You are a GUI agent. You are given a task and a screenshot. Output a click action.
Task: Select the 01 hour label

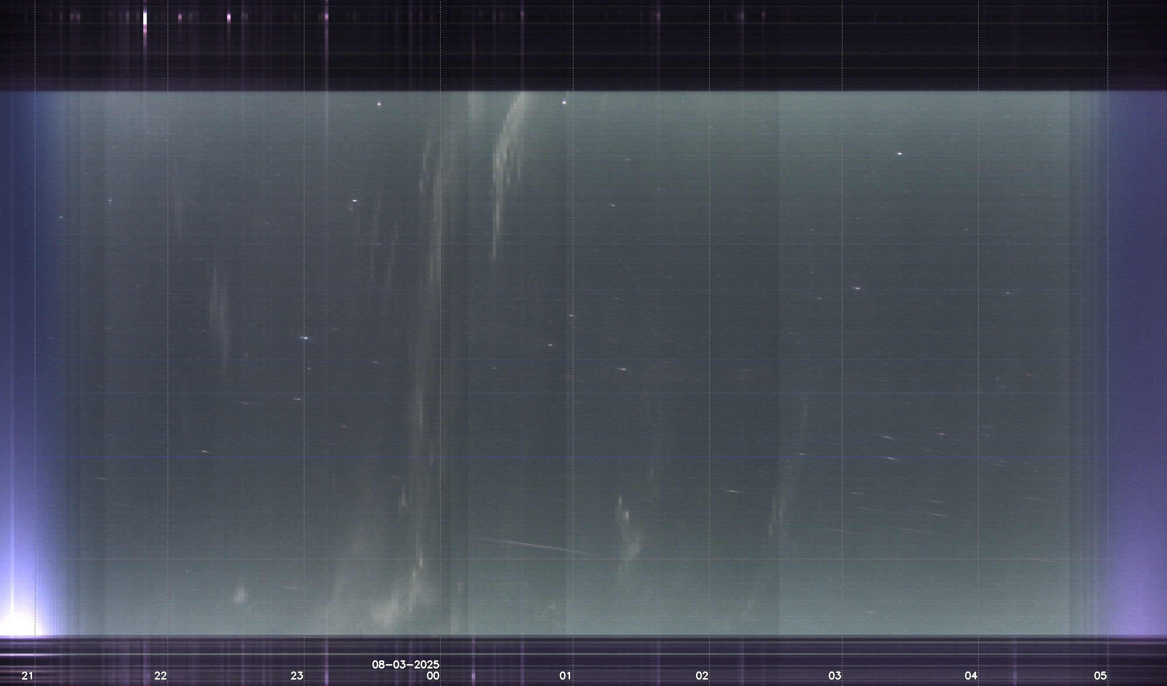click(565, 676)
